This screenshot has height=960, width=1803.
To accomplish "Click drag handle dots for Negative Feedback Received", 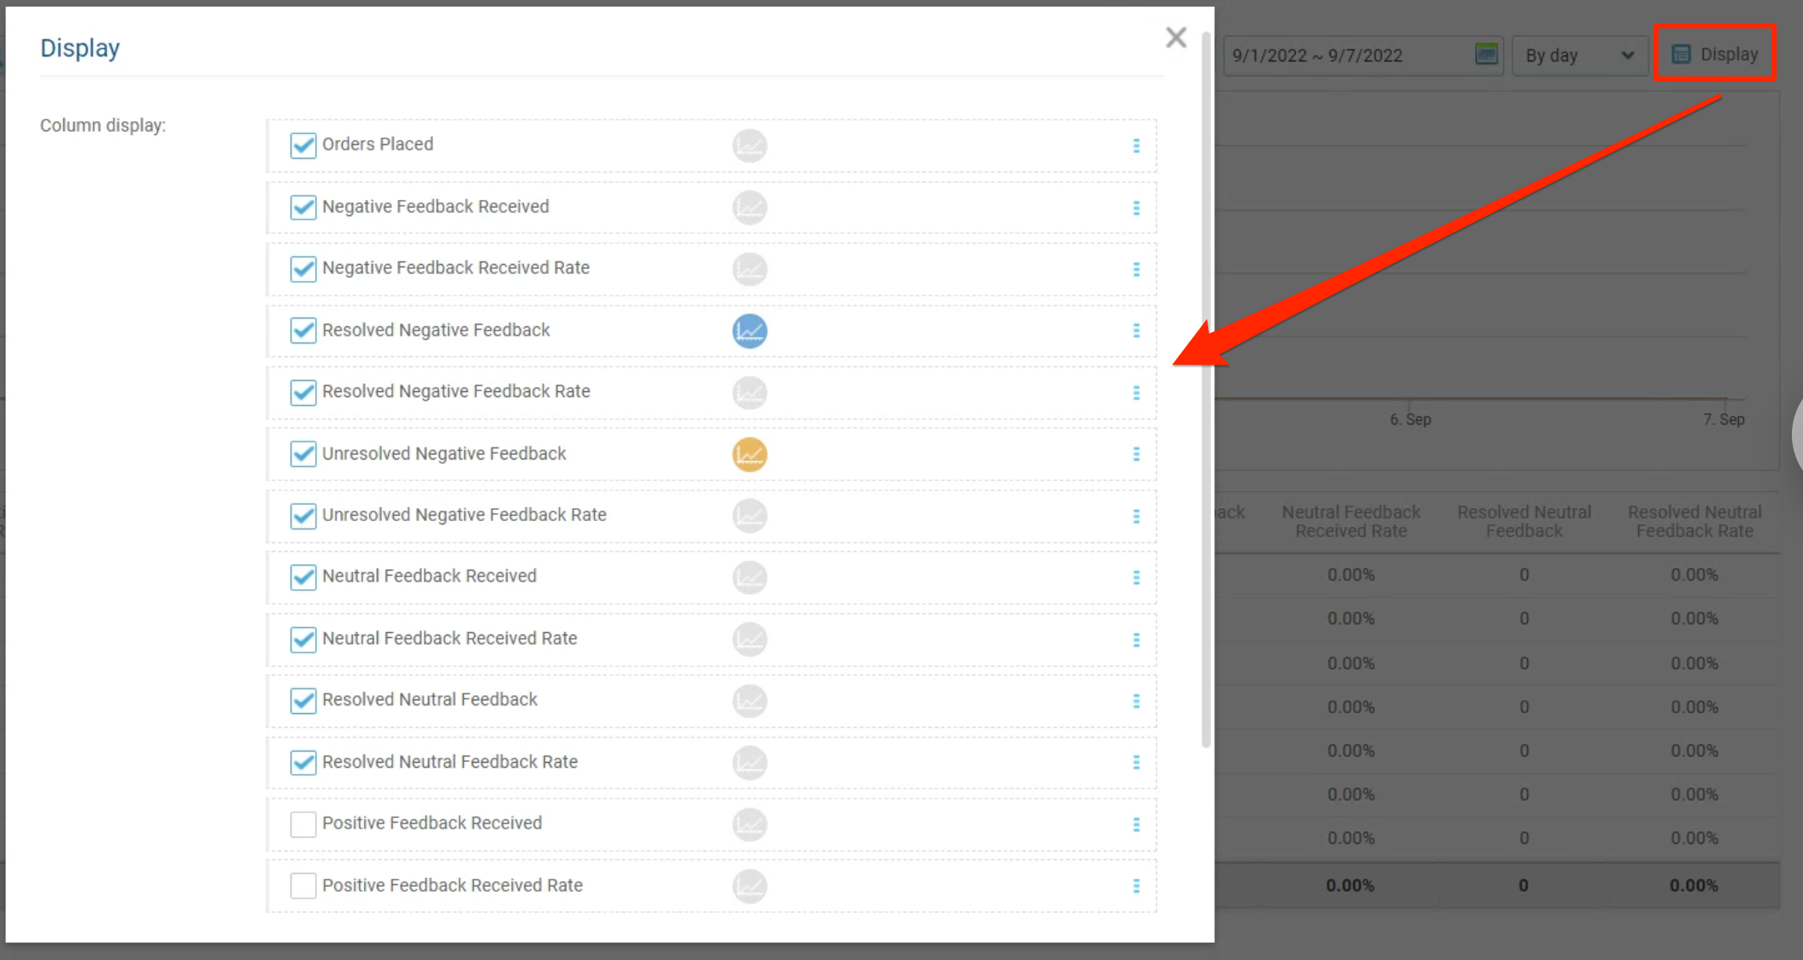I will pos(1136,208).
